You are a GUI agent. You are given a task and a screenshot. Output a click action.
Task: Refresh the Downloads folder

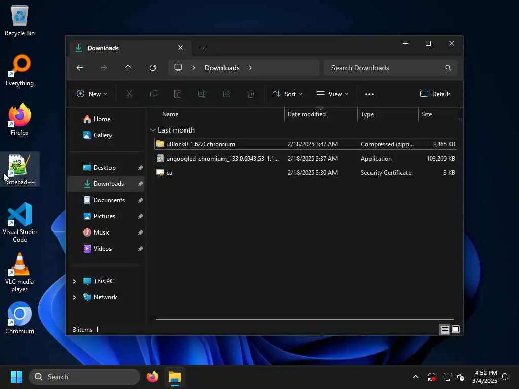[153, 68]
